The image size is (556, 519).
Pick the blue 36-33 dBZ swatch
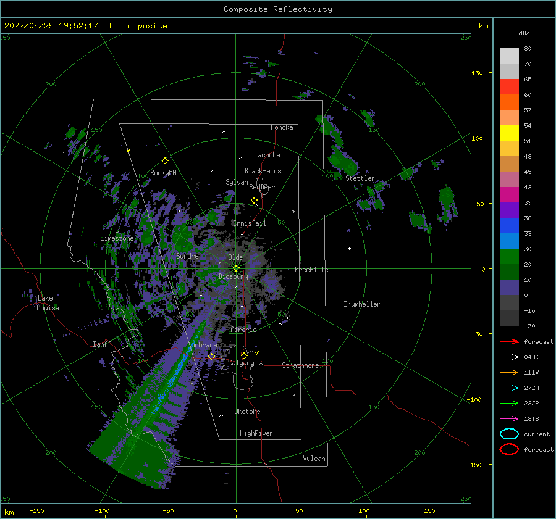[509, 226]
